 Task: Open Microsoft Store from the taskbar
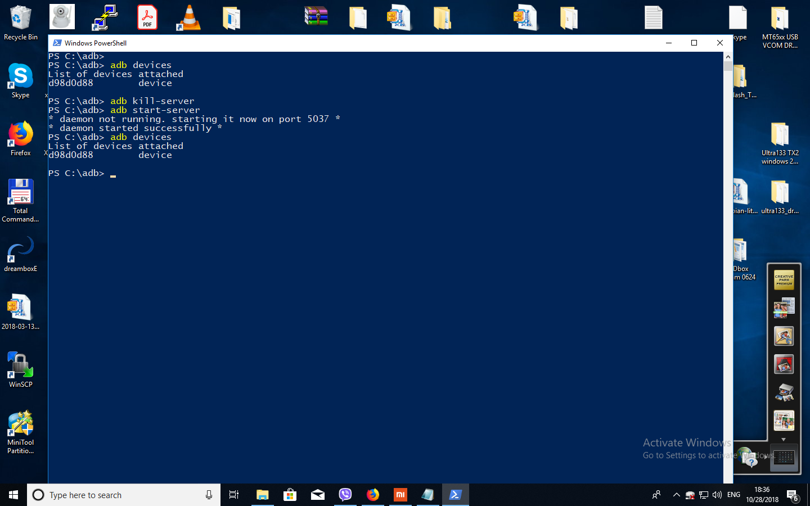click(290, 495)
